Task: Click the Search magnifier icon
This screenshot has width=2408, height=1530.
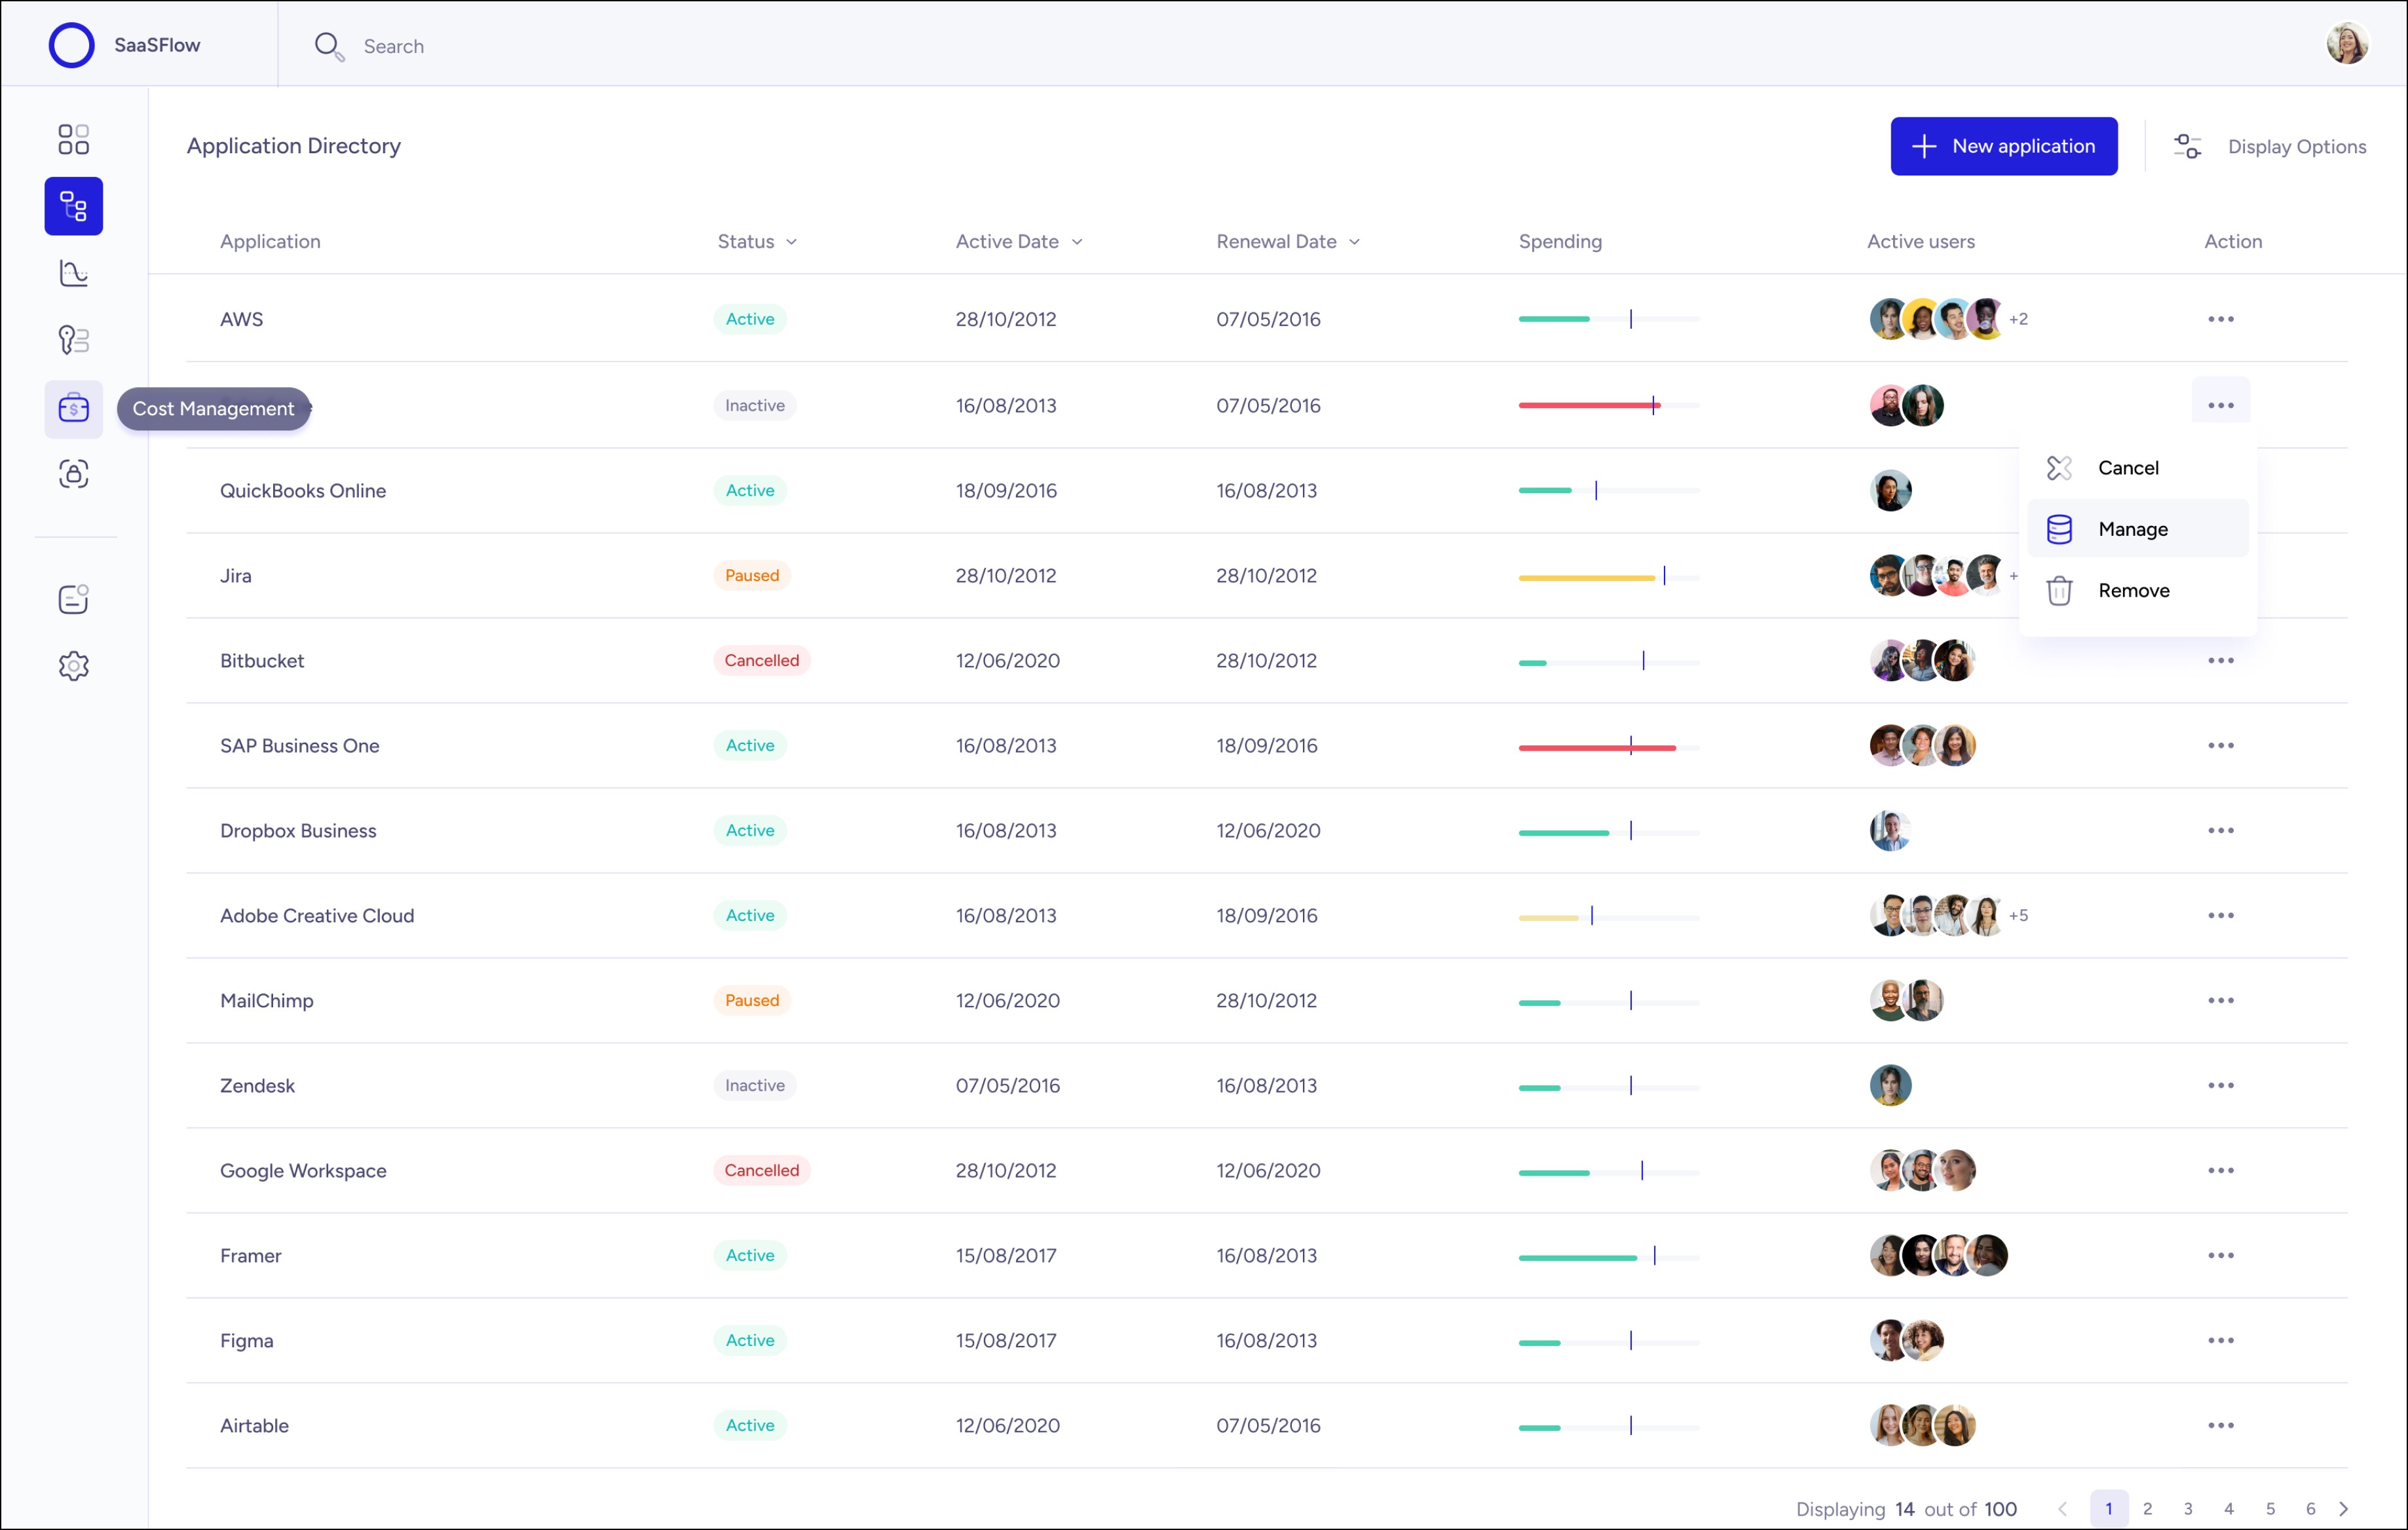Action: coord(328,46)
